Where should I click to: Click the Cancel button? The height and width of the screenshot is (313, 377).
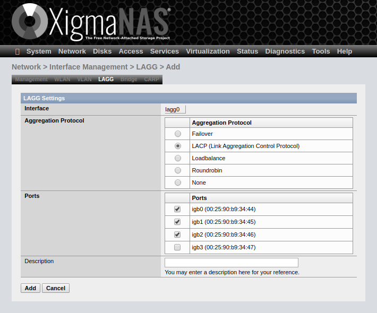56,288
